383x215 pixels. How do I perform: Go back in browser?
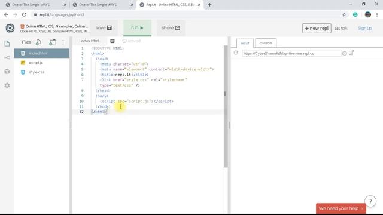click(6, 14)
